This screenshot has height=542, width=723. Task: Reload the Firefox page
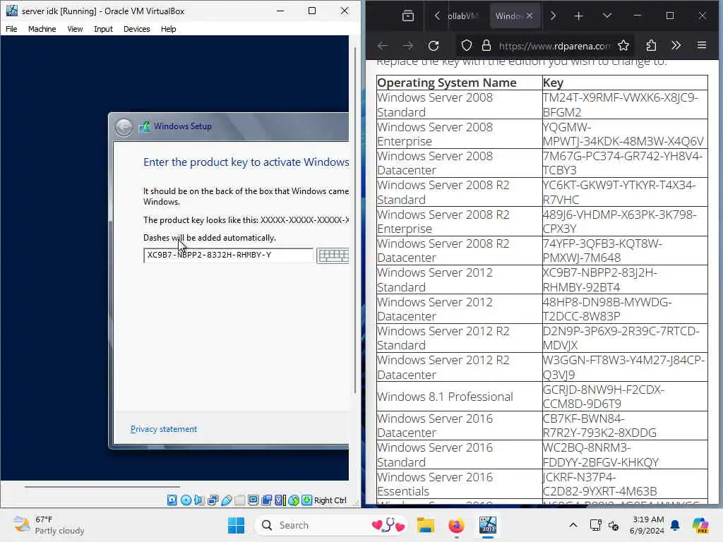[434, 46]
